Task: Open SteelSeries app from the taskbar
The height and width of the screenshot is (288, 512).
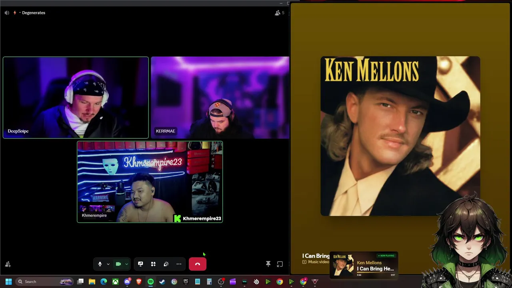Action: (256, 282)
